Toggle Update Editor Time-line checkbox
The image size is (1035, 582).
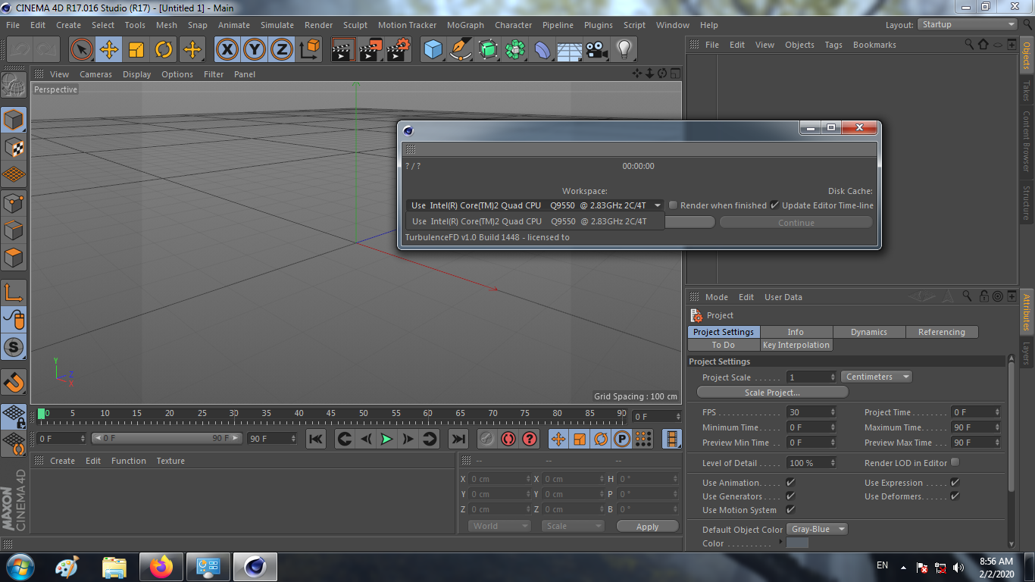point(774,205)
